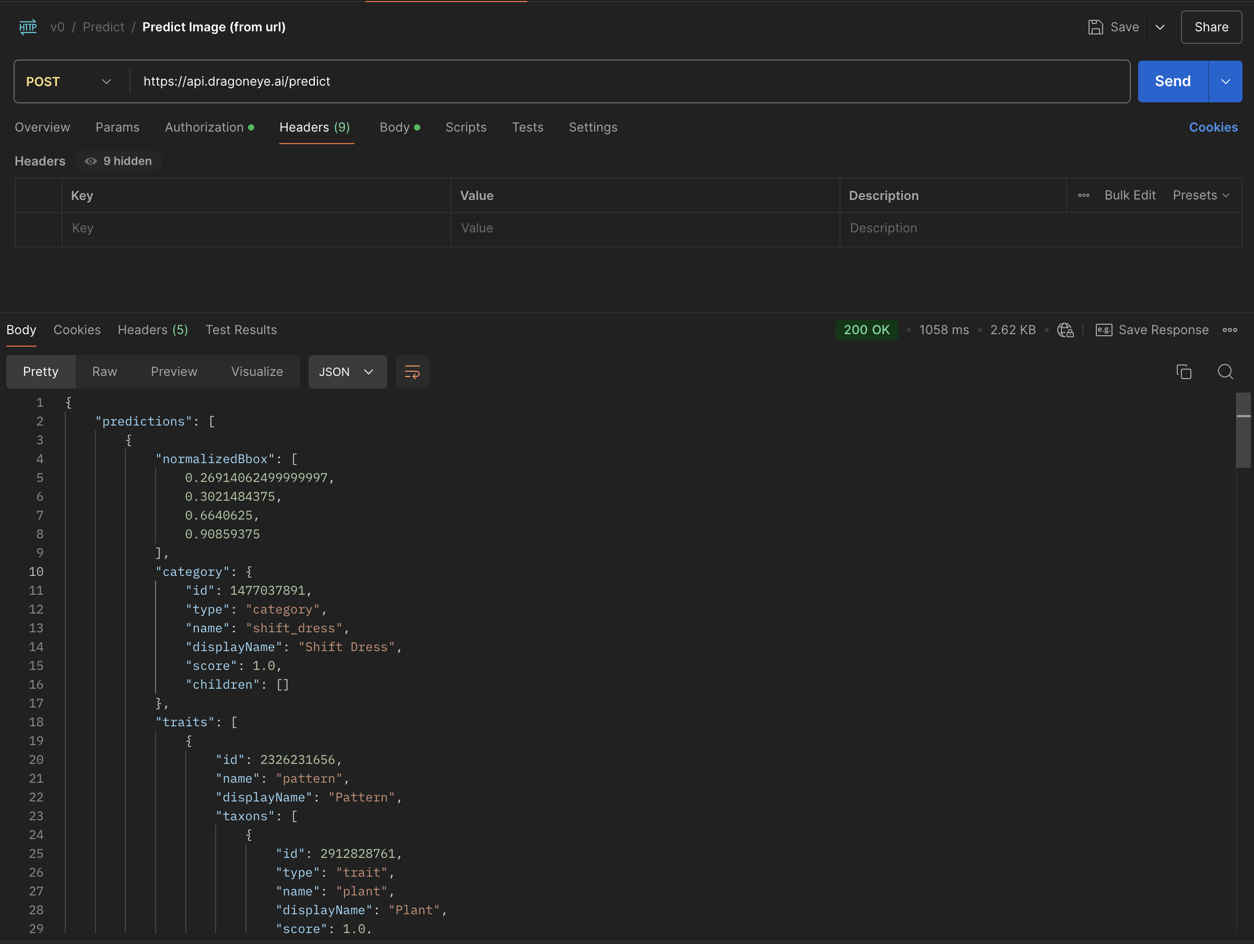
Task: Click Save Response
Action: pyautogui.click(x=1152, y=330)
